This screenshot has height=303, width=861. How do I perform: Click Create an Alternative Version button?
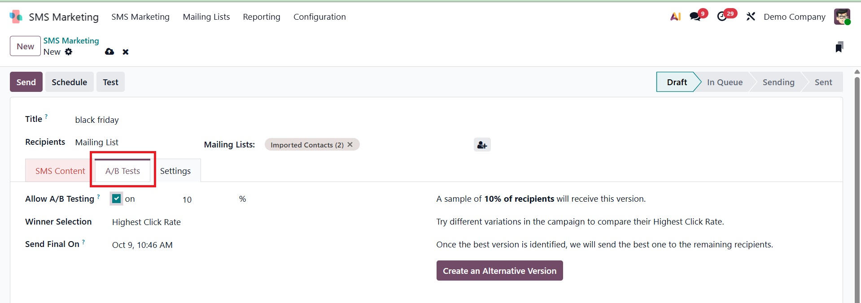pos(499,271)
